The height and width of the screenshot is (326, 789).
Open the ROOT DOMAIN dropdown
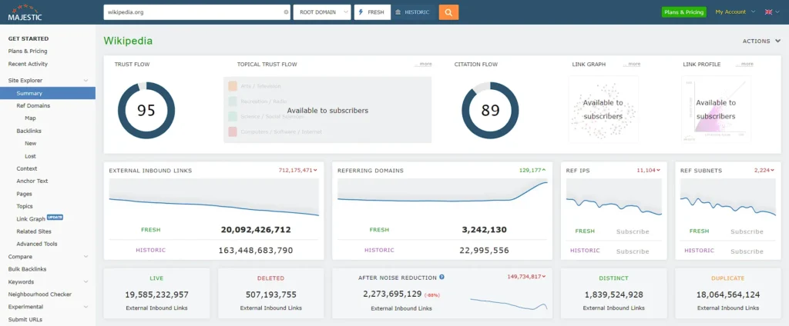click(x=322, y=12)
